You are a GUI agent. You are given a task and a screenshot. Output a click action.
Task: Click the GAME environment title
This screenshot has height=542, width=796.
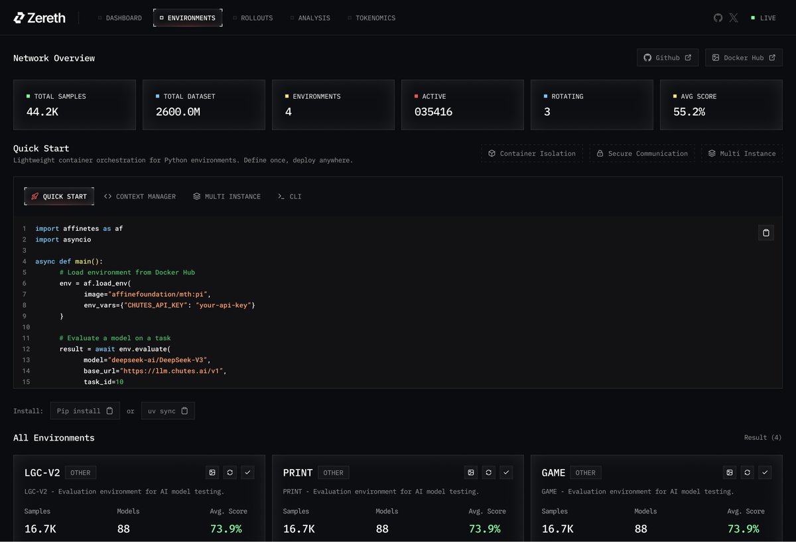point(554,473)
